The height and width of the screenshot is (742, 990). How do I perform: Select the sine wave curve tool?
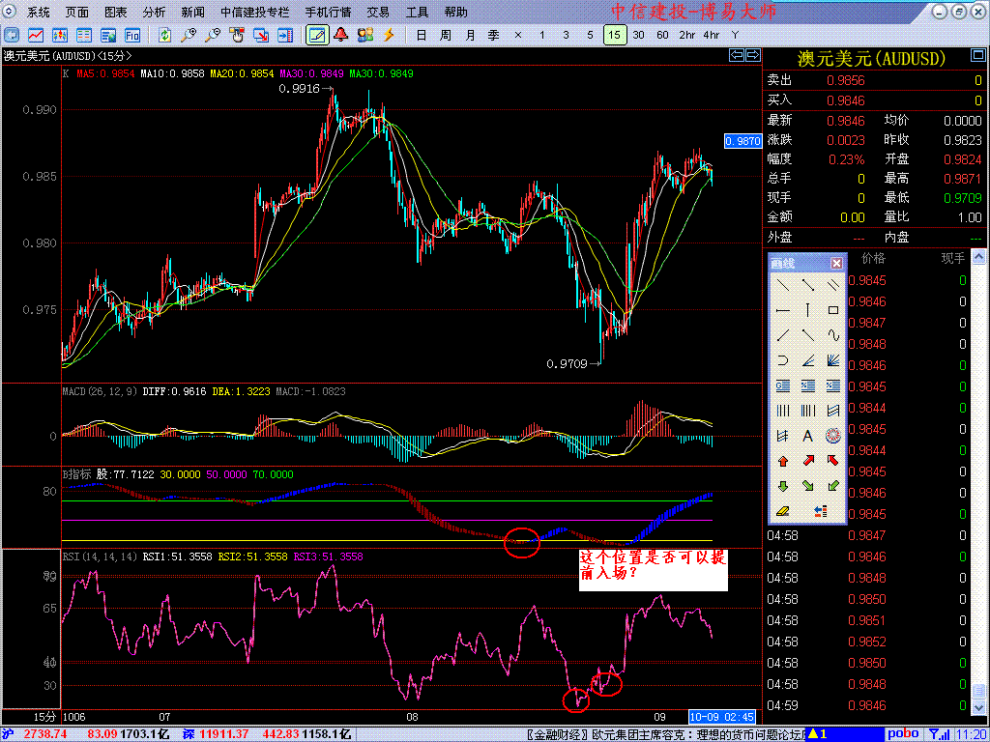click(833, 335)
